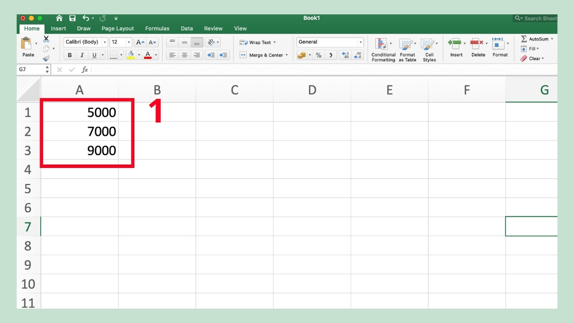This screenshot has height=323, width=574.
Task: Open the Page Layout tab
Action: (x=117, y=28)
